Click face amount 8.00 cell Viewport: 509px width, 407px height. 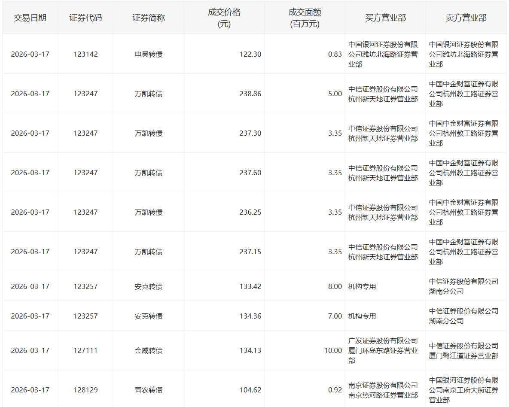[x=335, y=286]
